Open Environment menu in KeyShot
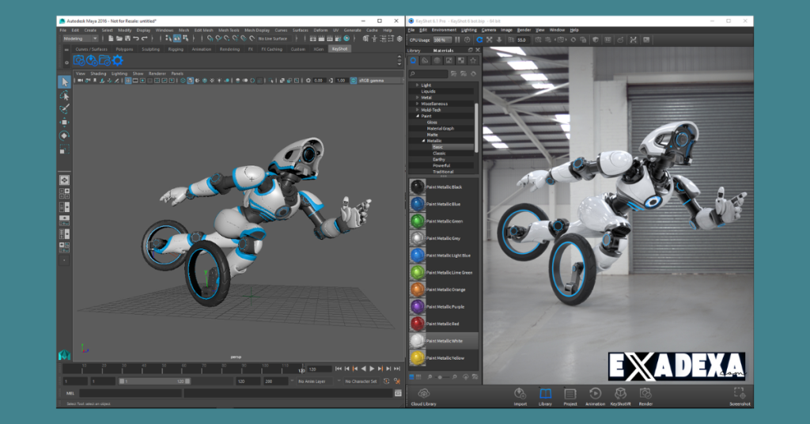 (444, 30)
